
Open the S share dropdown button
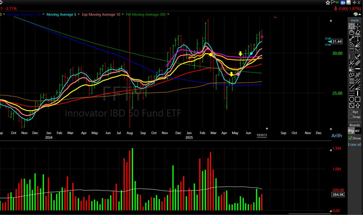(343, 3)
